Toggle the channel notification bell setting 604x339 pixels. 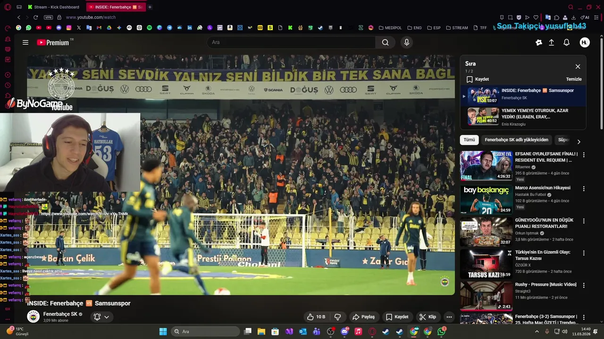point(101,317)
